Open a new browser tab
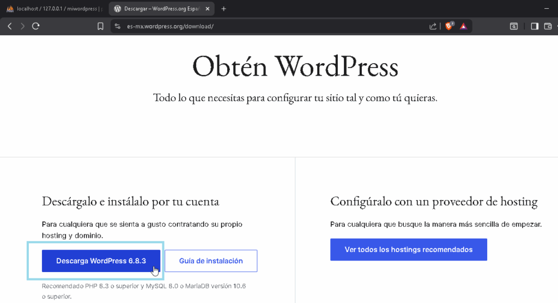The height and width of the screenshot is (303, 558). [223, 9]
